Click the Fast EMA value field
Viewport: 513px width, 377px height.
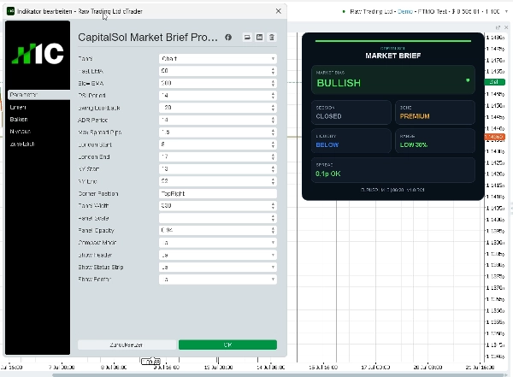218,71
